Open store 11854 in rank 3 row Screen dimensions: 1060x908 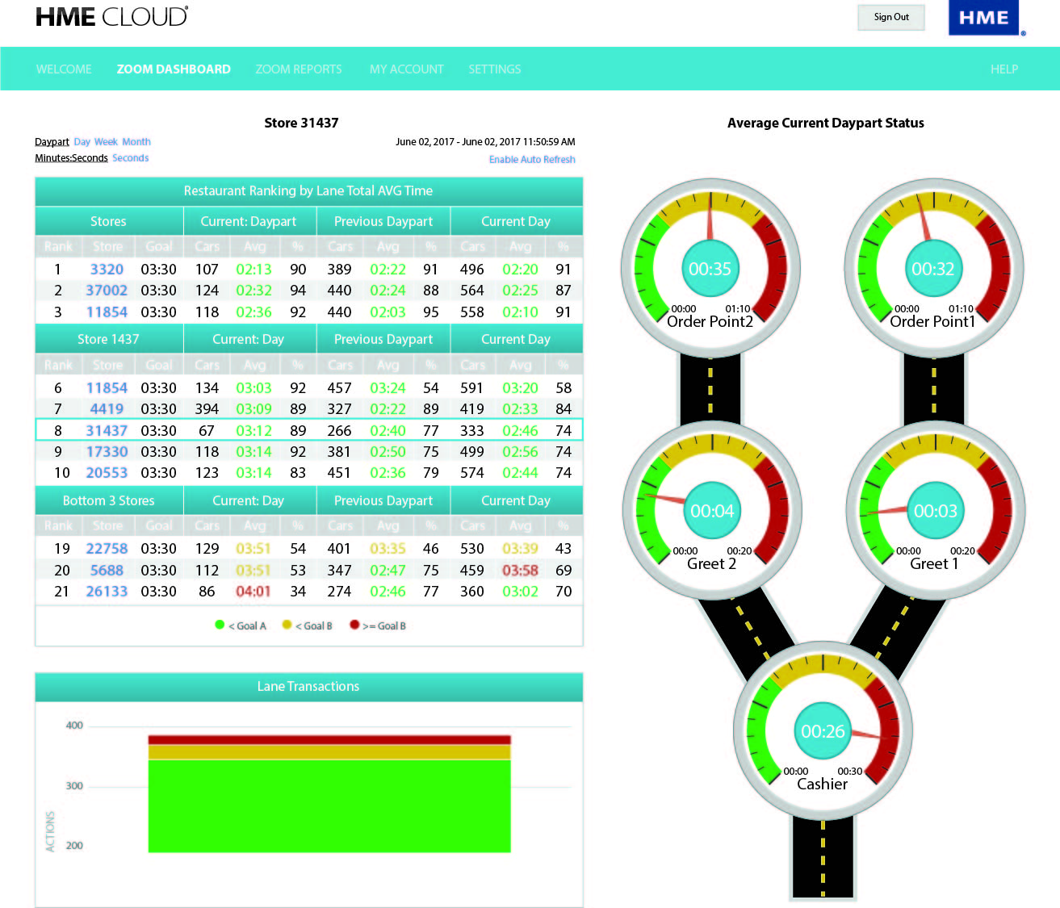[x=107, y=312]
